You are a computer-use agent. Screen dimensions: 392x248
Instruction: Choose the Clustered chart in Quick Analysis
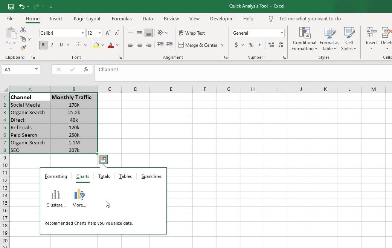click(x=56, y=197)
